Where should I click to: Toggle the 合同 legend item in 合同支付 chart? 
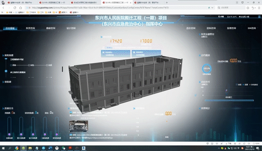239,85
